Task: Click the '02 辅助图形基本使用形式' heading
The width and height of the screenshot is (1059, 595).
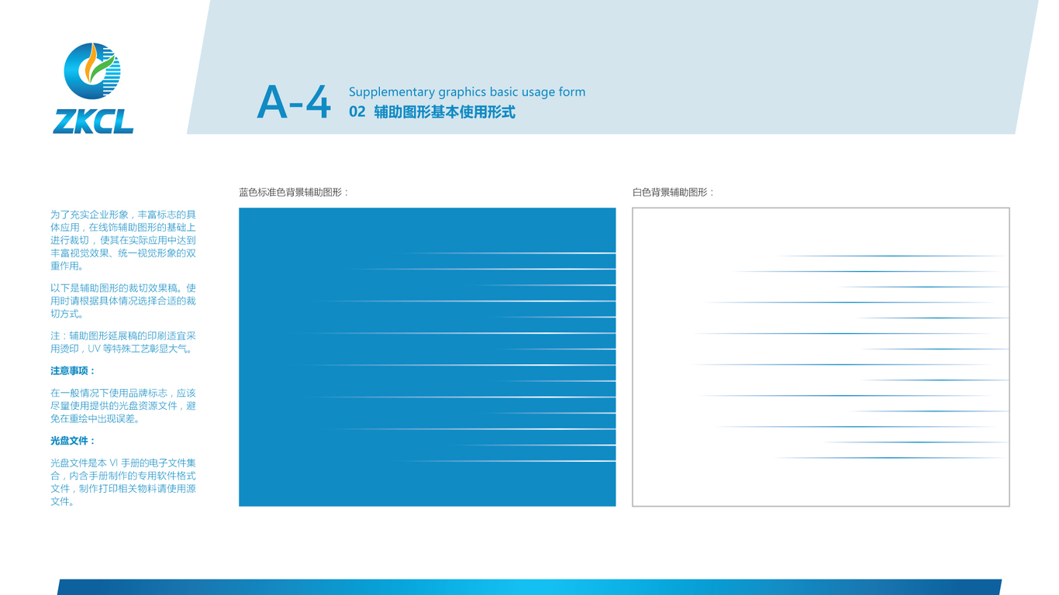Action: pos(432,112)
